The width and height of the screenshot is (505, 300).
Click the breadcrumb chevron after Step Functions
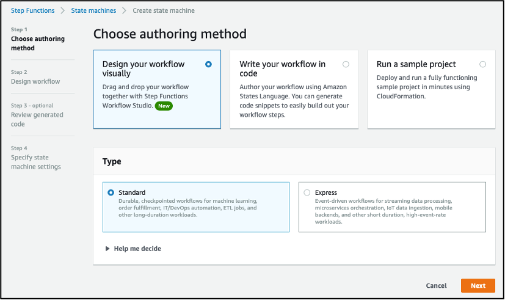(63, 10)
